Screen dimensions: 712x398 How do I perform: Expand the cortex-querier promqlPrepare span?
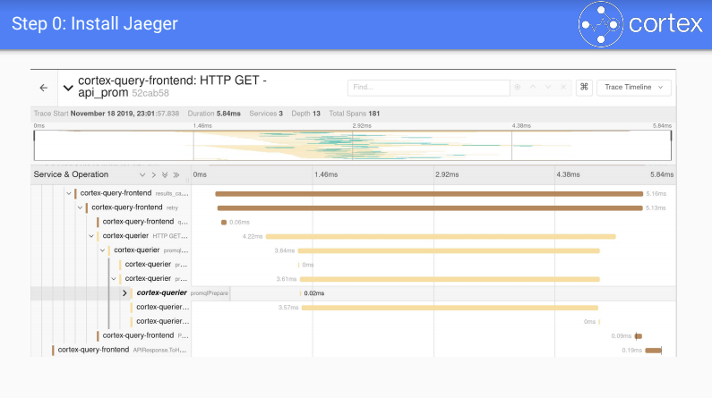(124, 293)
